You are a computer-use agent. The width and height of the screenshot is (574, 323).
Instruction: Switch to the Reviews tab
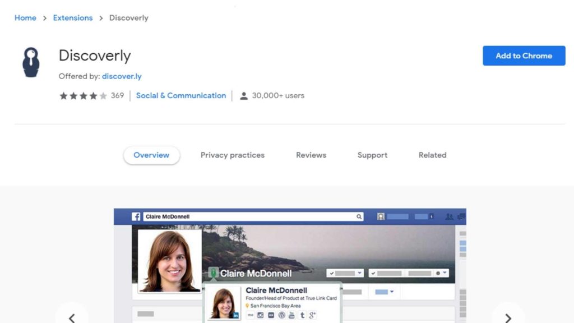pos(311,155)
